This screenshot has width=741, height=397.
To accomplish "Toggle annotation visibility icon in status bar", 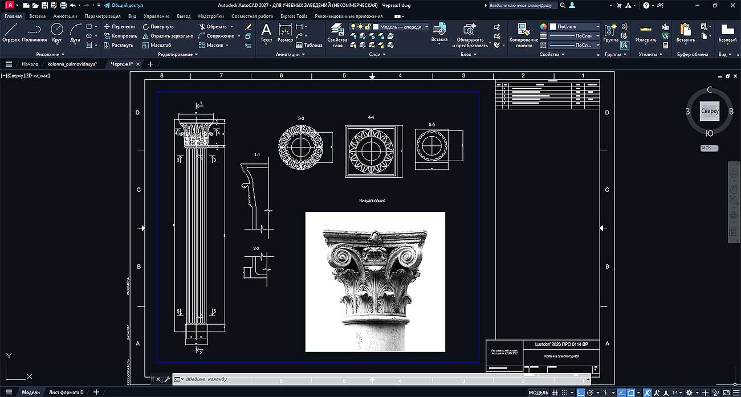I will pyautogui.click(x=646, y=392).
